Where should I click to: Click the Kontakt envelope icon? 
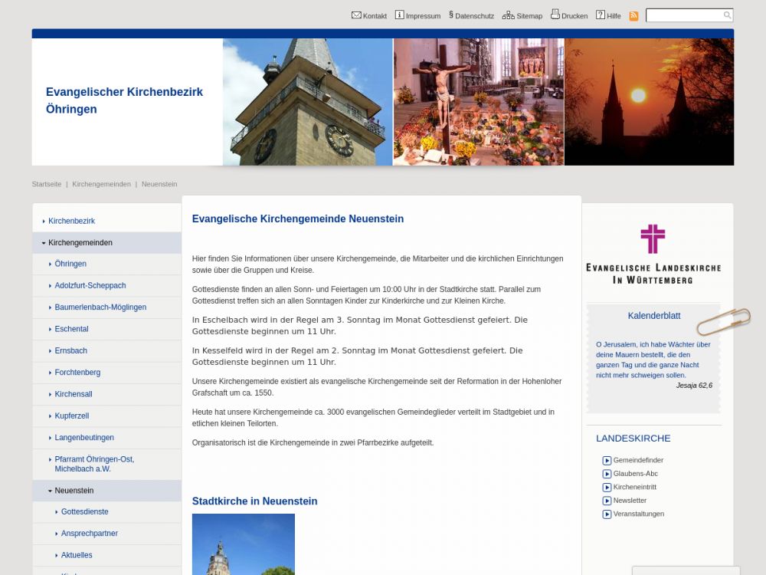pyautogui.click(x=356, y=15)
